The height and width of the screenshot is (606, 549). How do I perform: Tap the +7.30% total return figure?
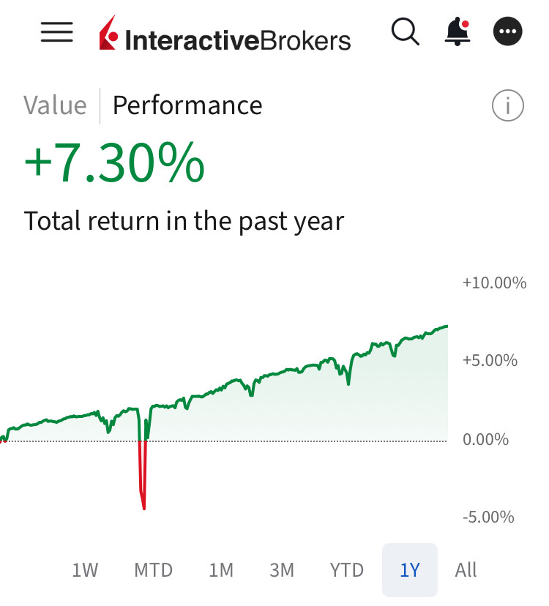(x=114, y=162)
